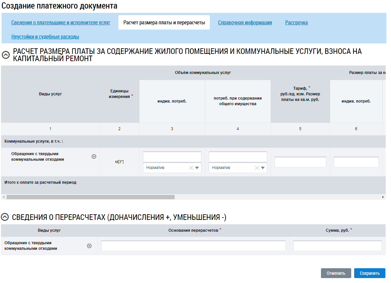391x283 pixels.
Task: Remove waste service row in recalculations table
Action: (x=89, y=246)
